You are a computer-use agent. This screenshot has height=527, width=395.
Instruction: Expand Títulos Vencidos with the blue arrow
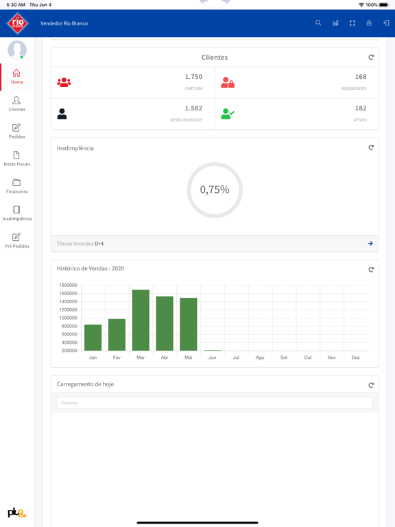(x=370, y=244)
